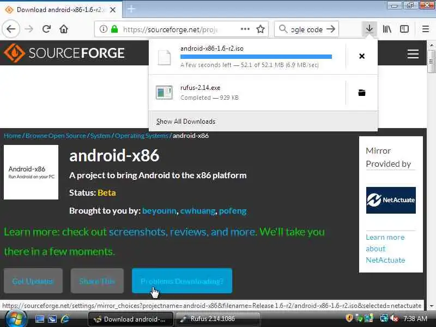Open Operating Systems breadcrumb link
436x327 pixels.
142,136
